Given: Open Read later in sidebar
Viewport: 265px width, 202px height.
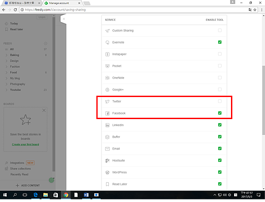Looking at the screenshot, I should coord(16,30).
